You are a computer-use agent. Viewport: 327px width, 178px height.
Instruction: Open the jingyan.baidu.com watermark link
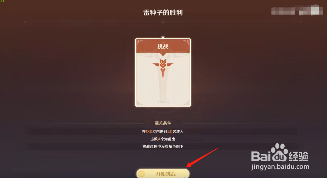pyautogui.click(x=280, y=167)
